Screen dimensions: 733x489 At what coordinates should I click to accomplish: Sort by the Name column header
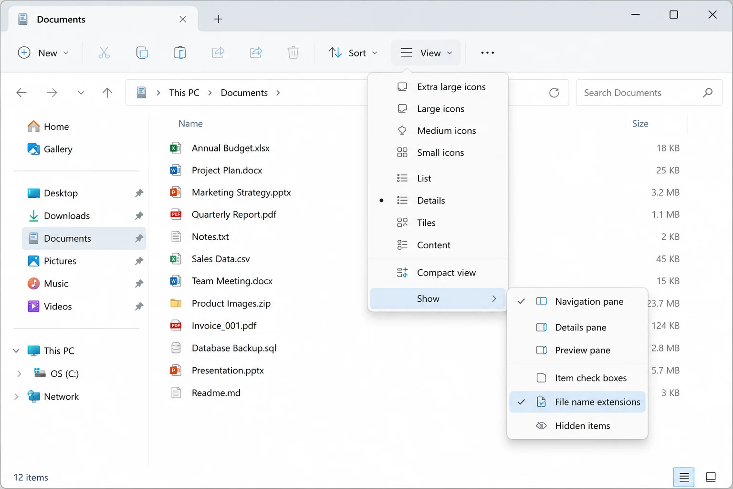coord(190,124)
